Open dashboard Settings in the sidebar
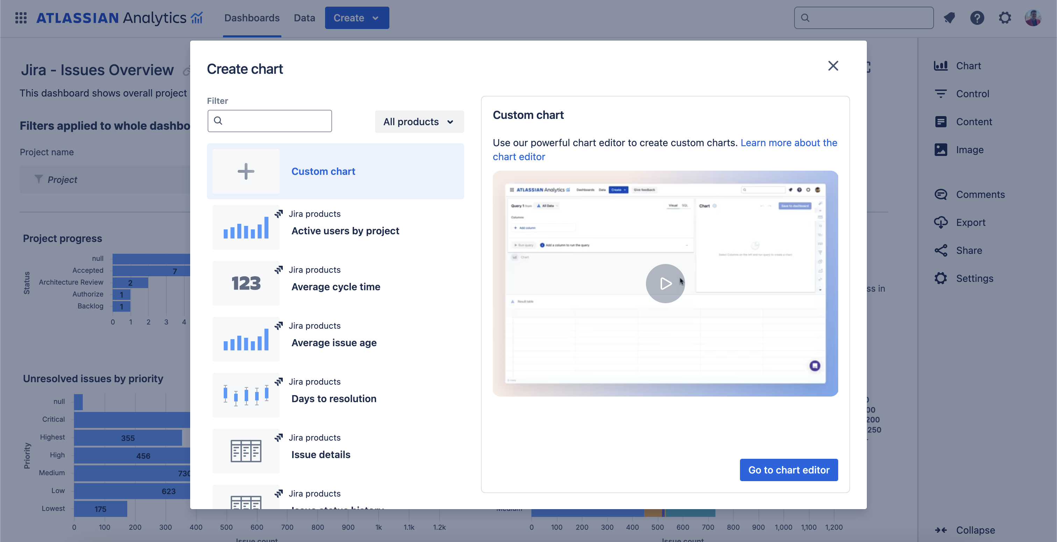The width and height of the screenshot is (1057, 542). click(x=964, y=278)
